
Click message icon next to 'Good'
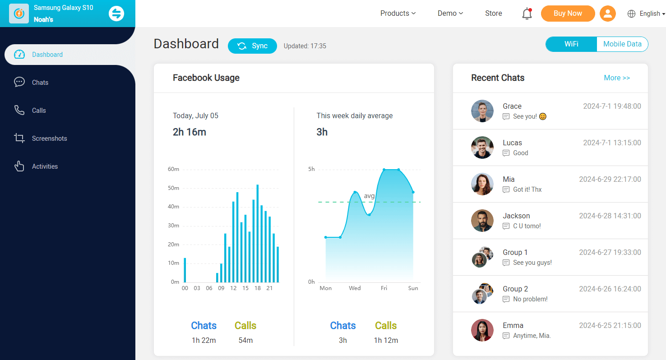point(506,153)
